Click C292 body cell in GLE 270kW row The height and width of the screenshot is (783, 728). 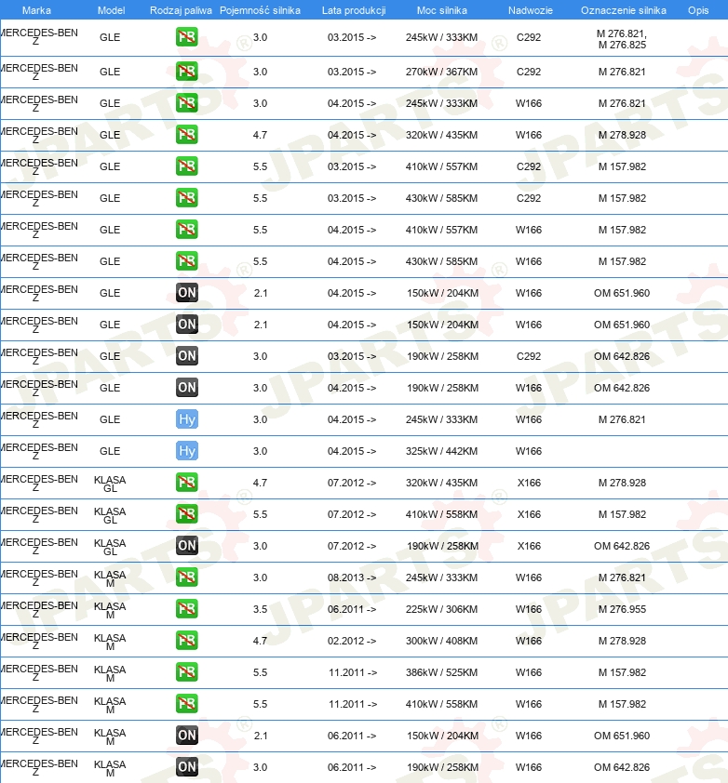(x=529, y=72)
